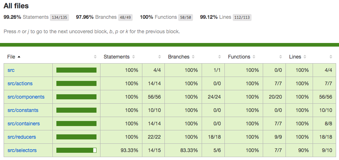Click the 97.96% Branches summary text
Image resolution: width=339 pixels, height=160 pixels.
[96, 17]
